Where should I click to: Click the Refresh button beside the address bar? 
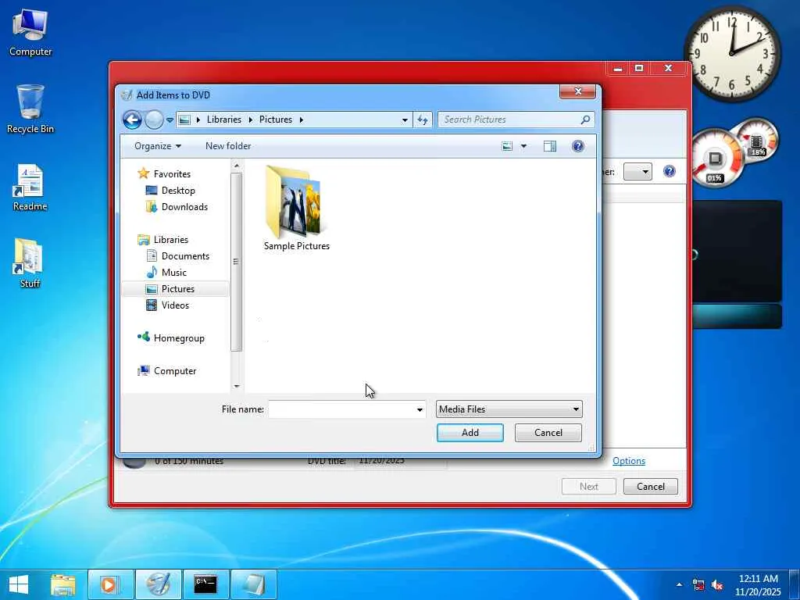(x=423, y=120)
